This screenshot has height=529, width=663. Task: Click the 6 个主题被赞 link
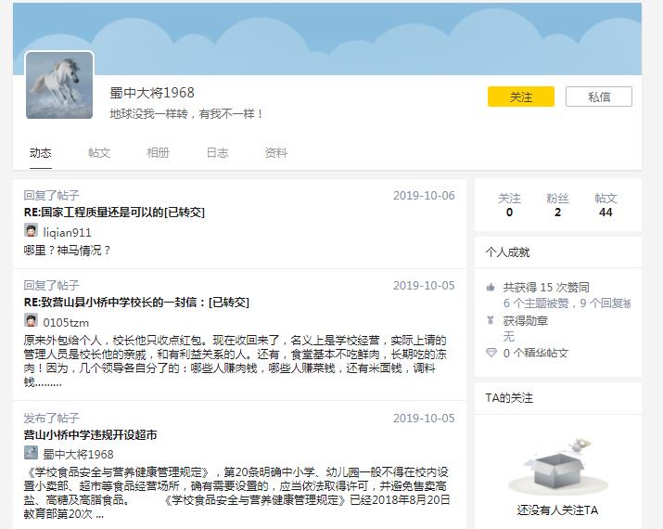point(535,303)
